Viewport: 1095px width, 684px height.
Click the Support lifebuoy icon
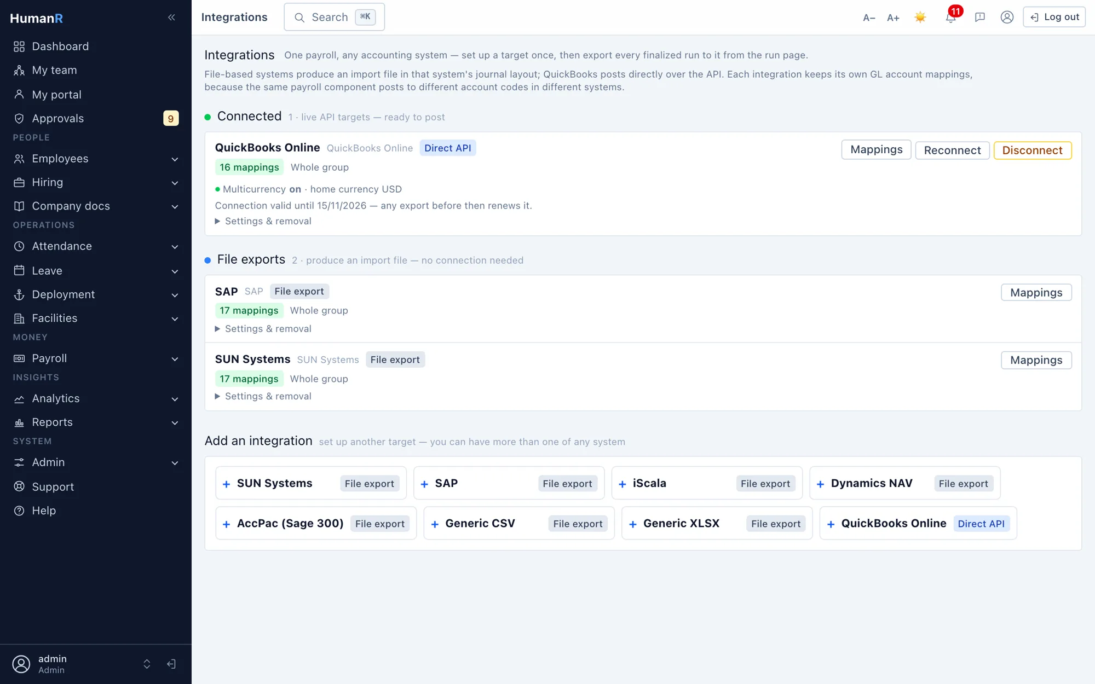point(19,486)
